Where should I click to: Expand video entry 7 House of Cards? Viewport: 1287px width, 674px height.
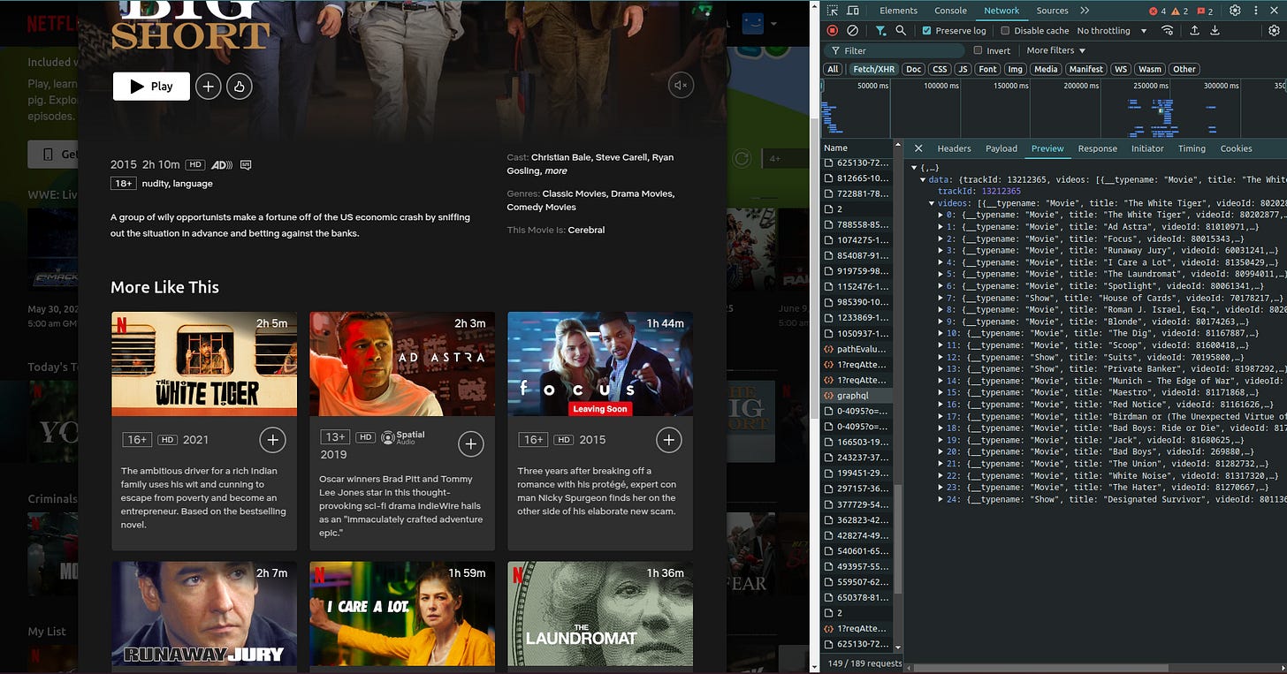(940, 298)
